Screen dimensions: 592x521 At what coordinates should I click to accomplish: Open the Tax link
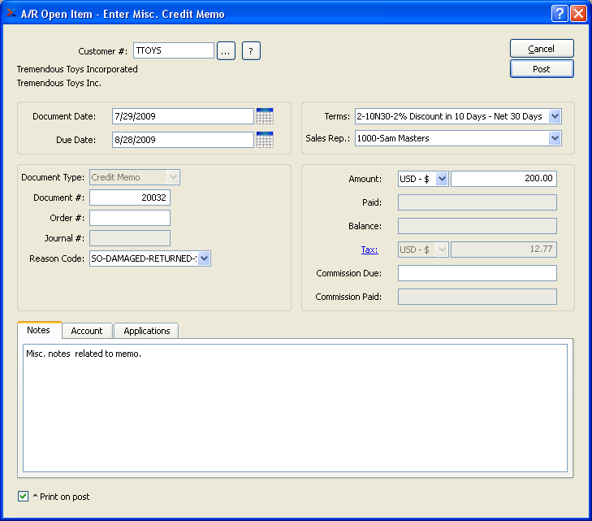369,250
